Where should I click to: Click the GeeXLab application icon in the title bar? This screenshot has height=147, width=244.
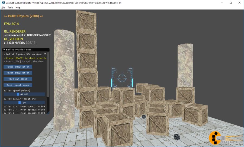click(3, 3)
